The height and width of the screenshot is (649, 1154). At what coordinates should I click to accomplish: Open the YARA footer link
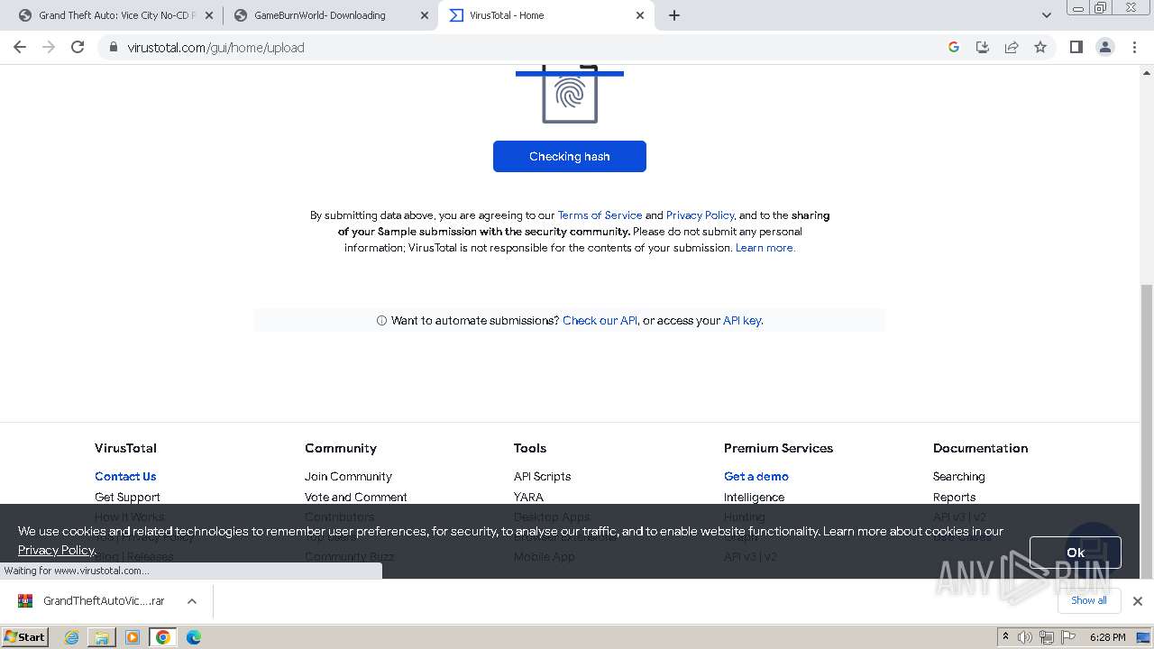click(x=528, y=497)
